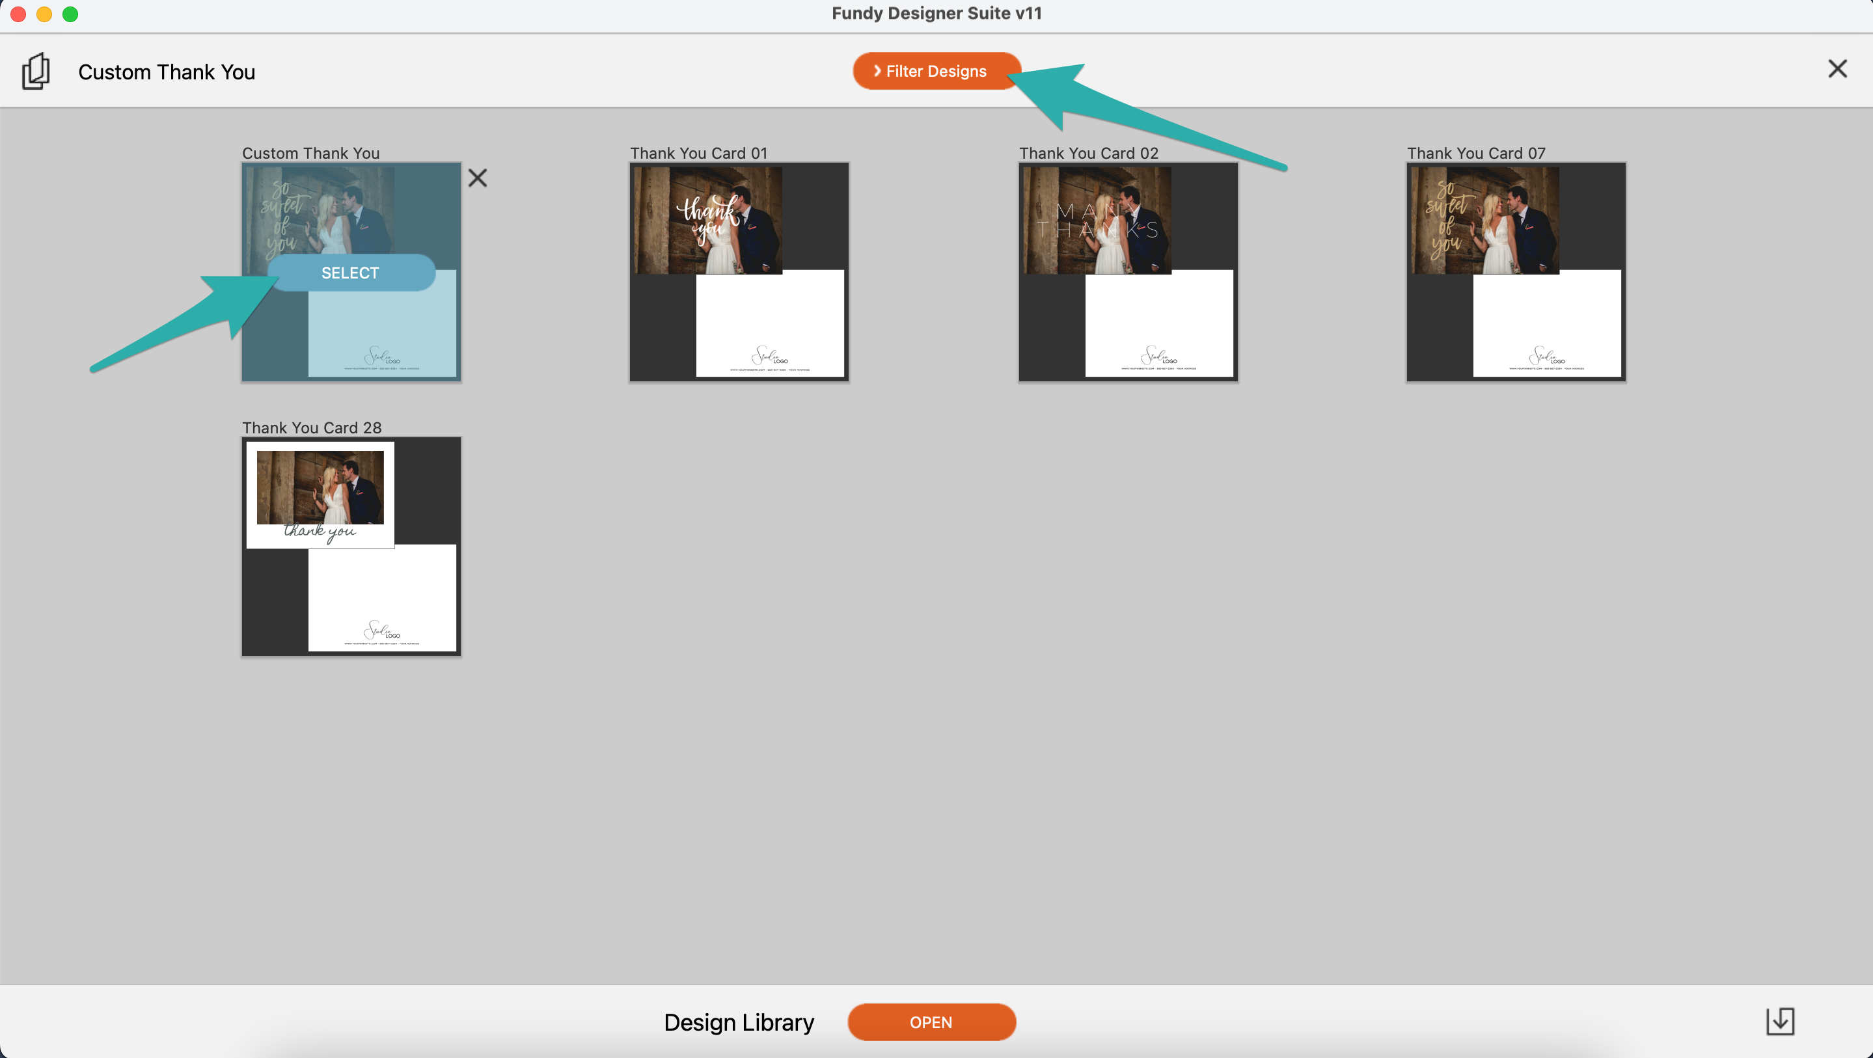Click the download designs icon

1780,1022
